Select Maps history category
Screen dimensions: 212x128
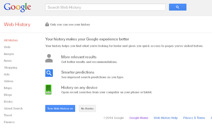[8, 88]
